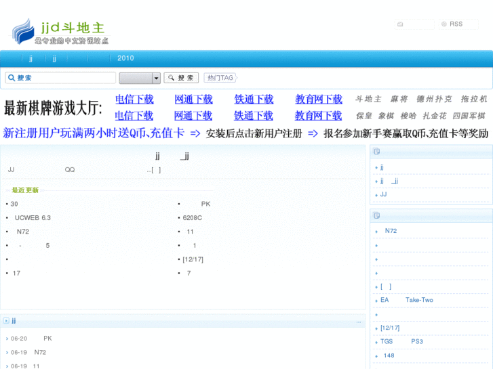493x369 pixels.
Task: Click the jjd斗地主 site logo
Action: (60, 31)
